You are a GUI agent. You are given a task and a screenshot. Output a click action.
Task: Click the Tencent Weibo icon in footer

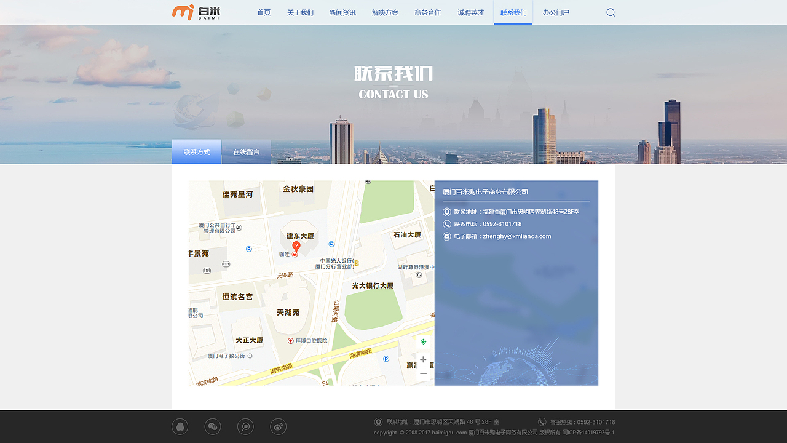(x=245, y=426)
